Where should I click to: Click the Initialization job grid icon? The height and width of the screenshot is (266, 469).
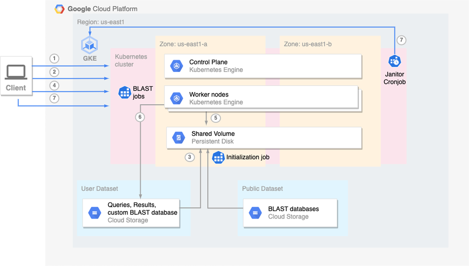point(218,157)
